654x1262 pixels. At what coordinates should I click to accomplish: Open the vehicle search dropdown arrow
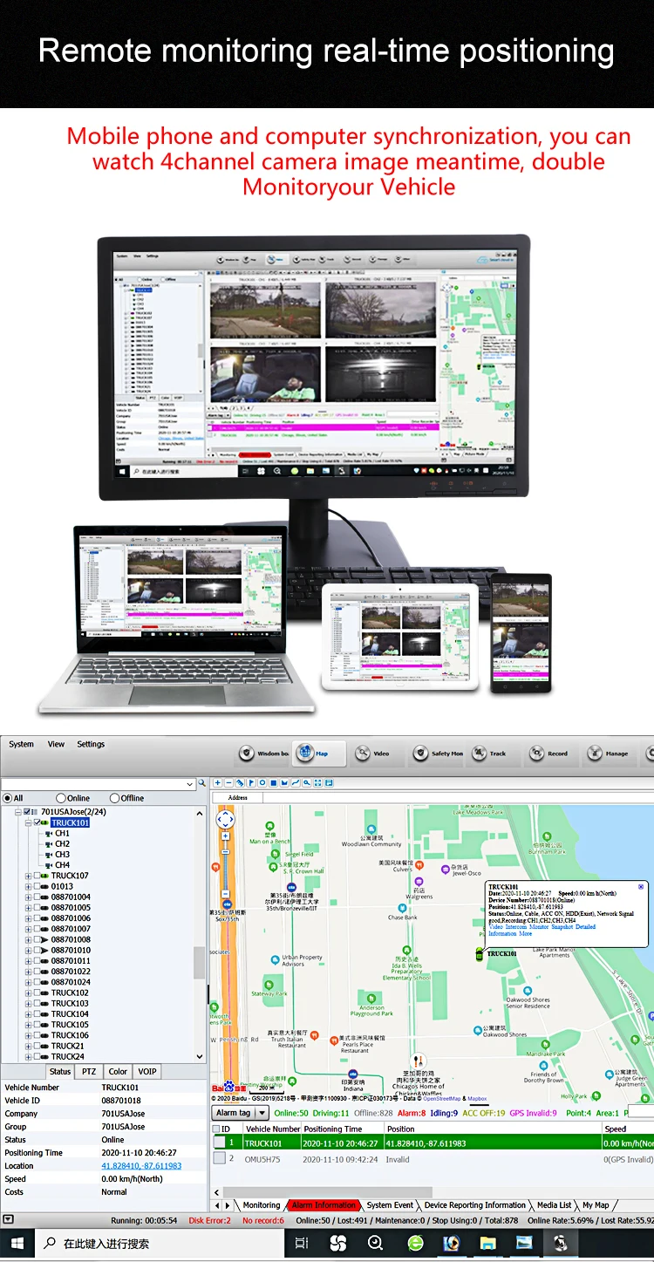tap(189, 784)
